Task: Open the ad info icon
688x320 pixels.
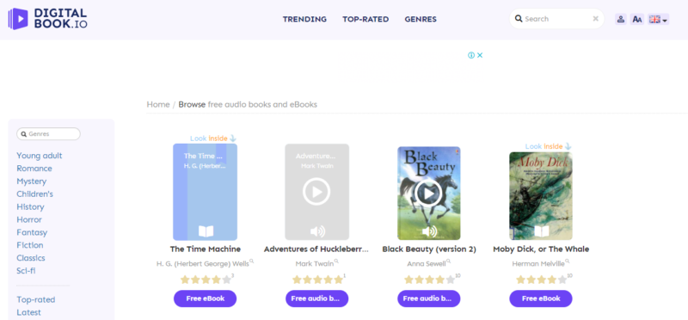Action: tap(470, 55)
